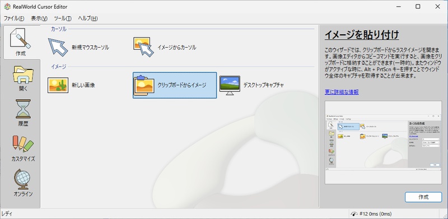This screenshot has height=219, width=448.
Task: Select 新規マウスカーソル arrow icon
Action: (x=58, y=47)
